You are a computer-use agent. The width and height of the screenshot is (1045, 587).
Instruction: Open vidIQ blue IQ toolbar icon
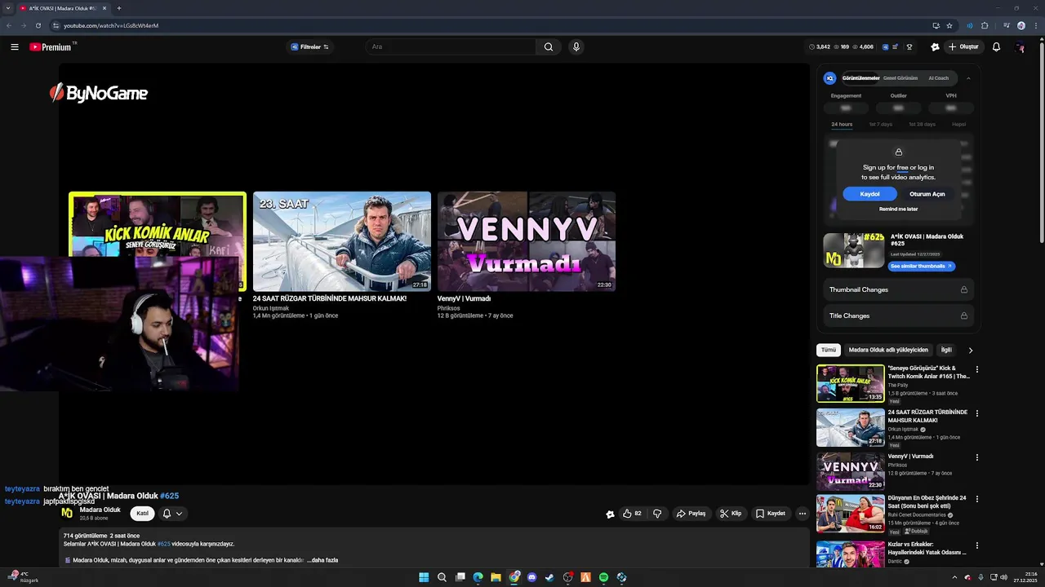(x=884, y=47)
